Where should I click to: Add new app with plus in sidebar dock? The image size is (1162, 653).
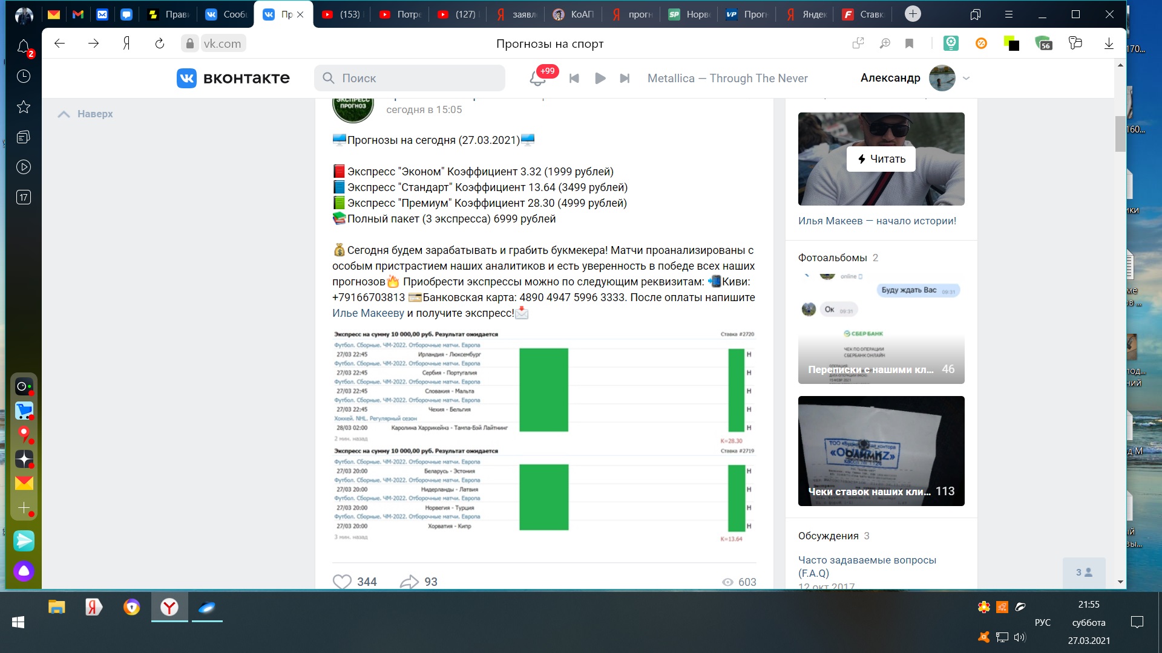[x=24, y=508]
